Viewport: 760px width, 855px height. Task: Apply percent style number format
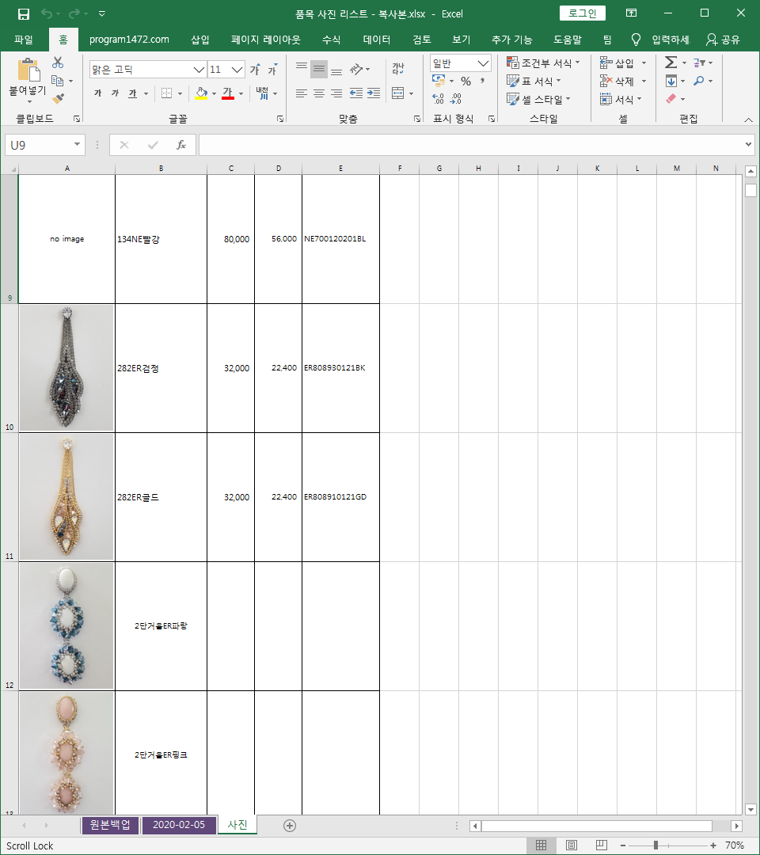465,81
